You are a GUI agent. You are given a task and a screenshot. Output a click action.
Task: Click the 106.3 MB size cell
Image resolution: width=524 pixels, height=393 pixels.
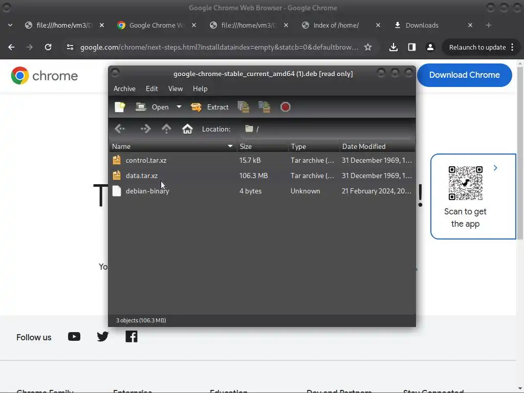point(253,176)
